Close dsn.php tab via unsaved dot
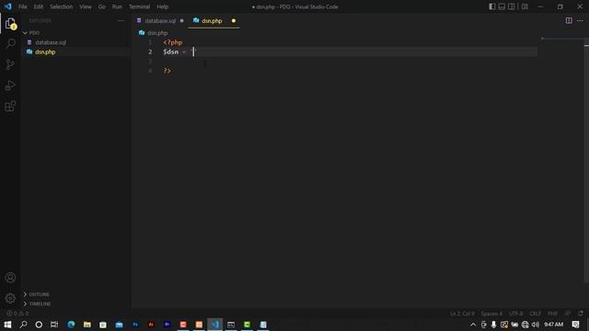The height and width of the screenshot is (331, 589). (234, 20)
